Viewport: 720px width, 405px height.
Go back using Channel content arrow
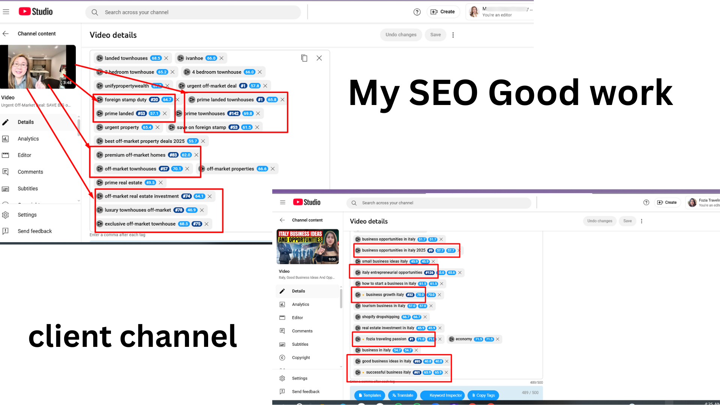6,34
